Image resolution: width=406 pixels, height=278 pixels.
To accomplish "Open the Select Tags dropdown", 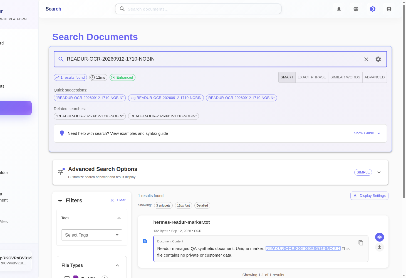I will click(x=92, y=235).
